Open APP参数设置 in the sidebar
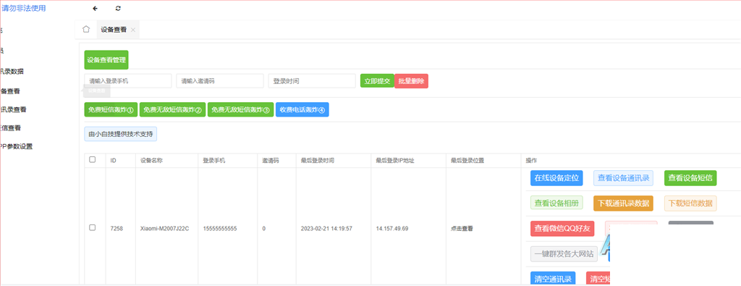 tap(17, 146)
